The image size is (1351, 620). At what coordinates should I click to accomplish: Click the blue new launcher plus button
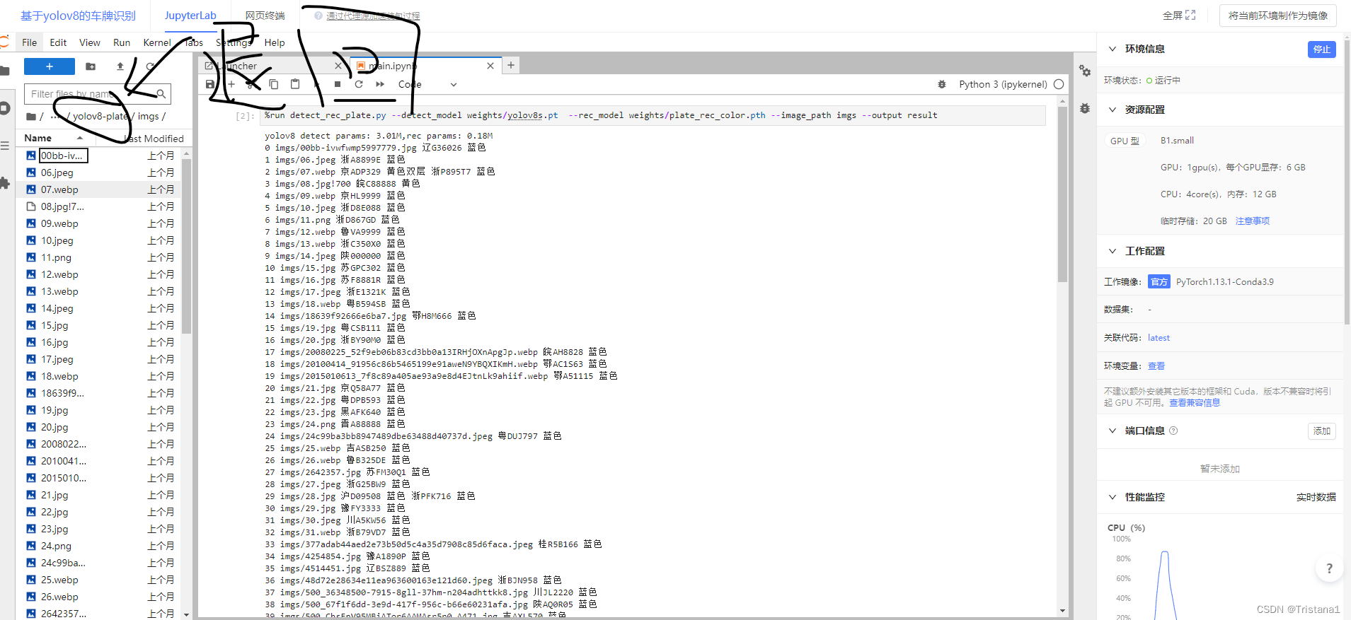tap(50, 66)
